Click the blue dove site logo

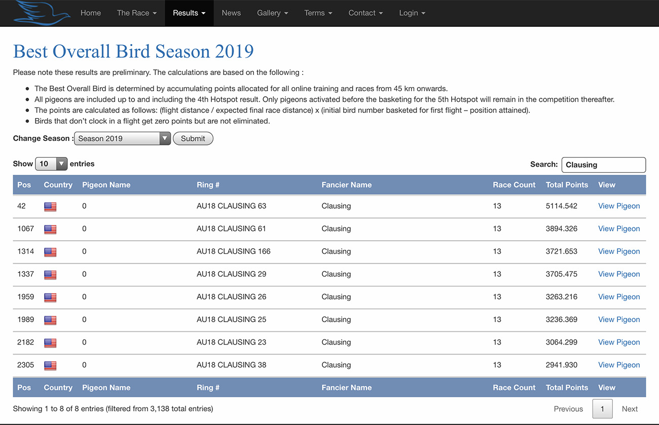42,13
